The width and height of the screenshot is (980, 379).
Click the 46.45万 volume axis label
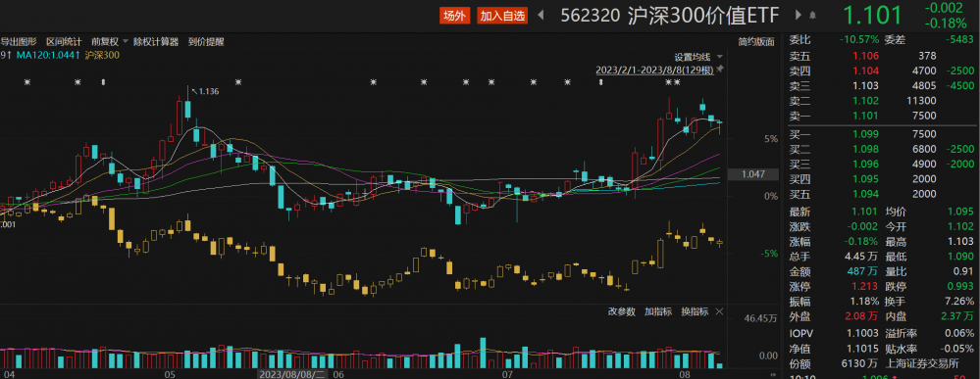point(759,318)
